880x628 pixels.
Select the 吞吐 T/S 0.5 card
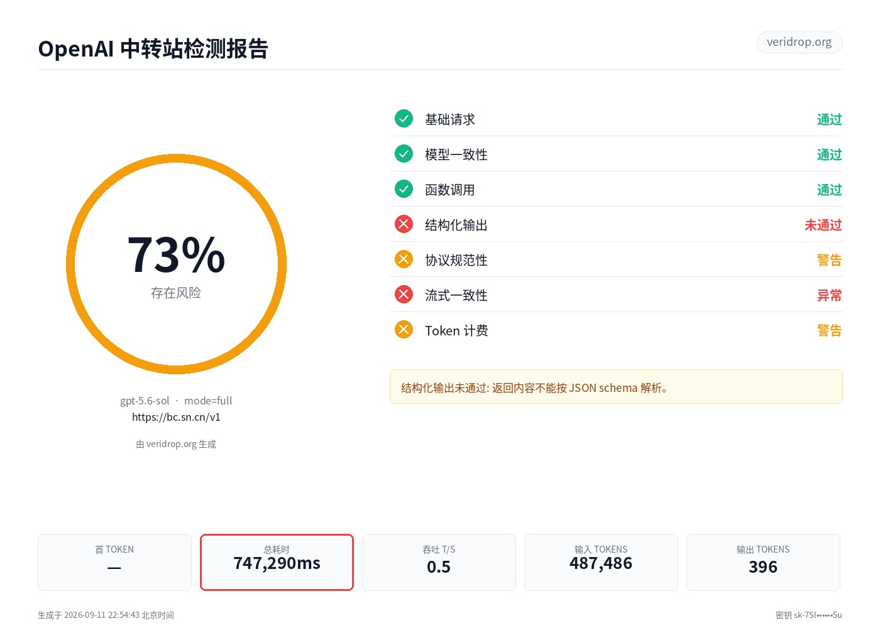pos(439,562)
